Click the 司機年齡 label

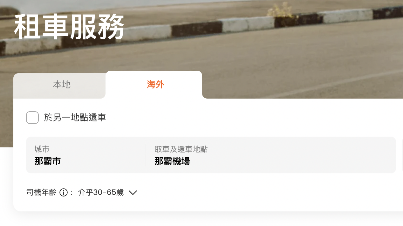click(x=41, y=192)
